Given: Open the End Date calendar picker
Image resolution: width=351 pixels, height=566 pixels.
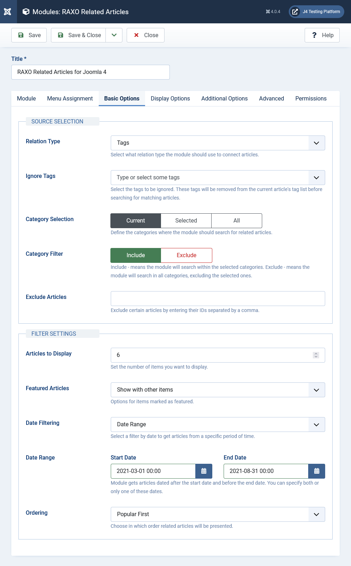Looking at the screenshot, I should coord(317,471).
